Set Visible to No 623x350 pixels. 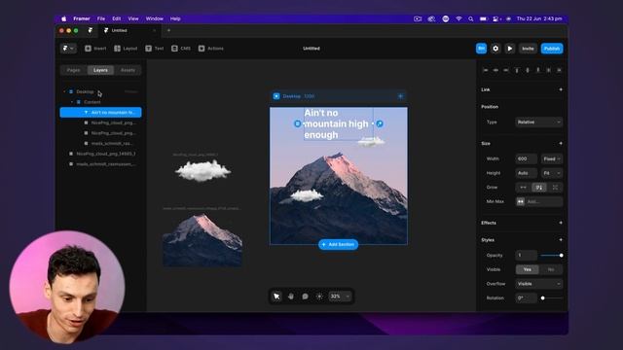[x=551, y=269]
